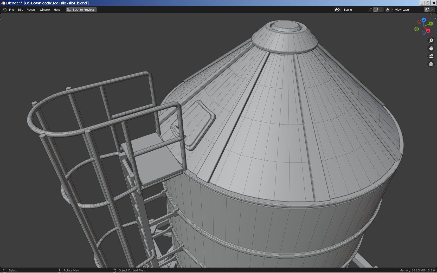437x273 pixels.
Task: Select the Zoom tool icon in the viewport
Action: (x=431, y=41)
